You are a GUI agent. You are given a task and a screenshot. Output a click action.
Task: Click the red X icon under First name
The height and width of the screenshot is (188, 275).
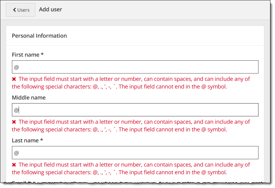point(14,79)
